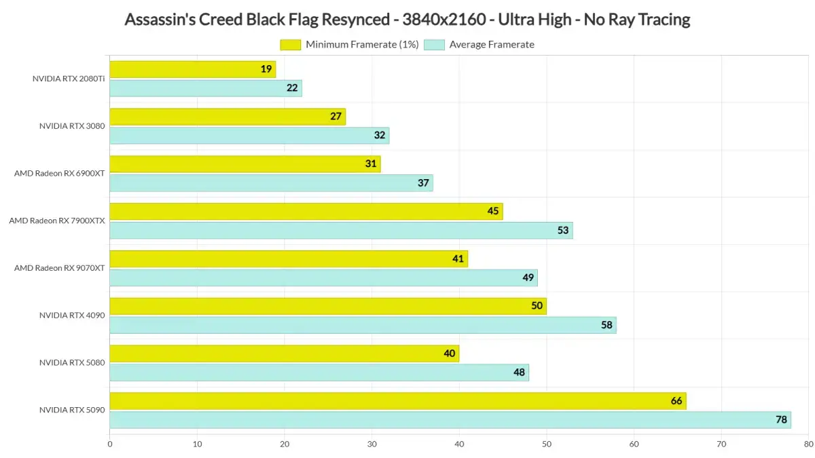Click the RTX 2080Ti average bar valued 22
Image resolution: width=815 pixels, height=458 pixels.
tap(206, 88)
